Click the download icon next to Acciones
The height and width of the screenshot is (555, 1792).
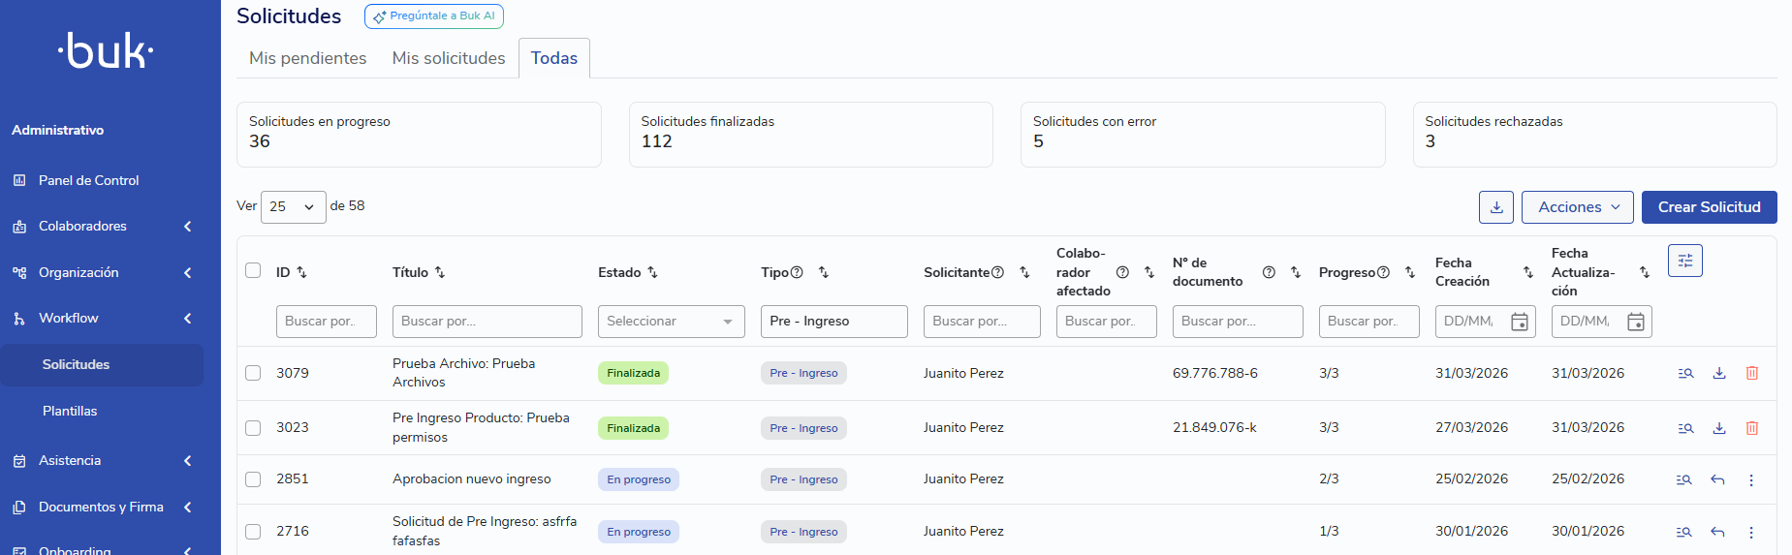pos(1496,207)
